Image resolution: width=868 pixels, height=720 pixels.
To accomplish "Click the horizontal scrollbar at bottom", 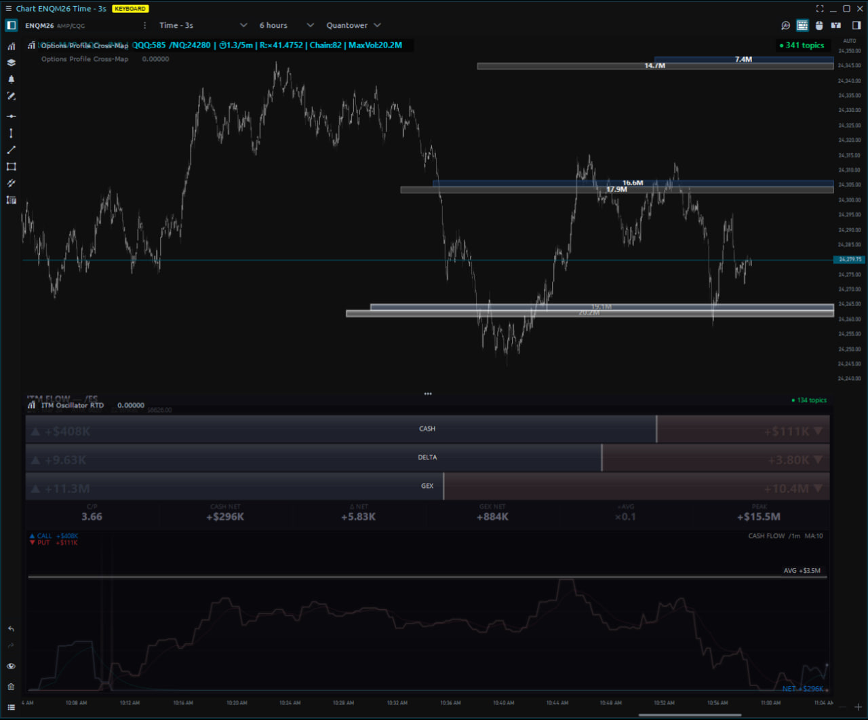I will 689,714.
